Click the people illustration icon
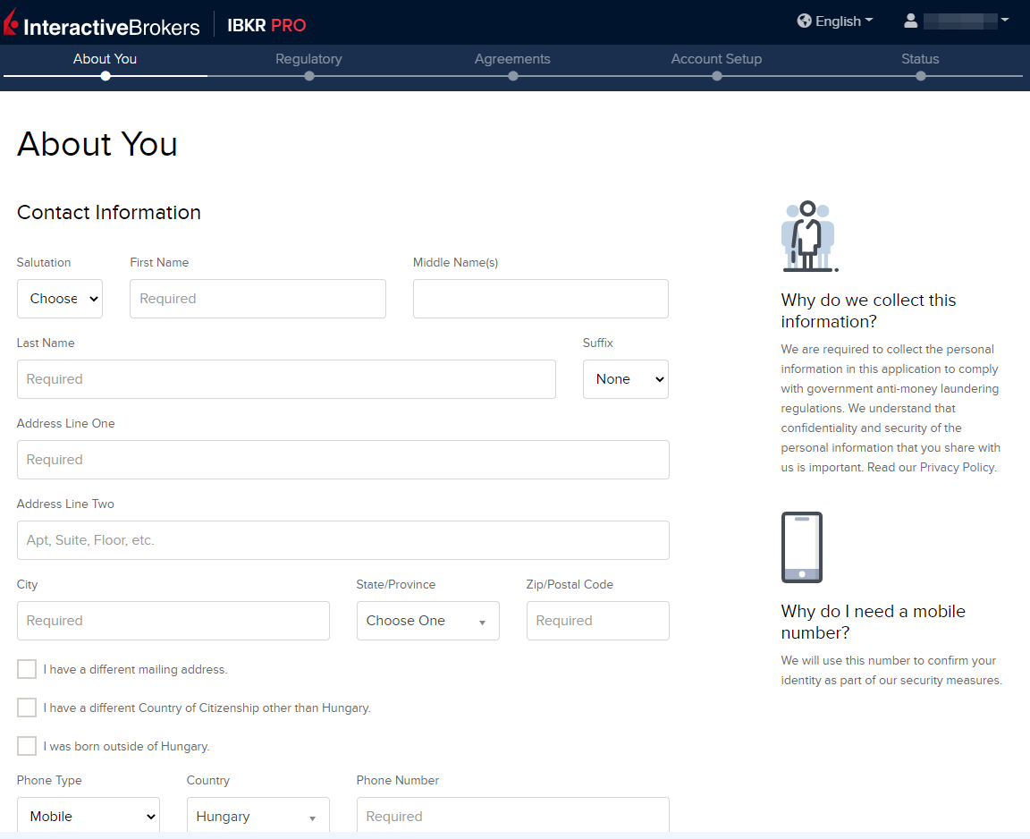Screen dimensions: 1030x839 [808, 236]
